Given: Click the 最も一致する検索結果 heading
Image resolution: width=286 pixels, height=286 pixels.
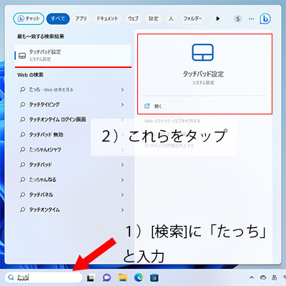Looking at the screenshot, I should tap(41, 36).
